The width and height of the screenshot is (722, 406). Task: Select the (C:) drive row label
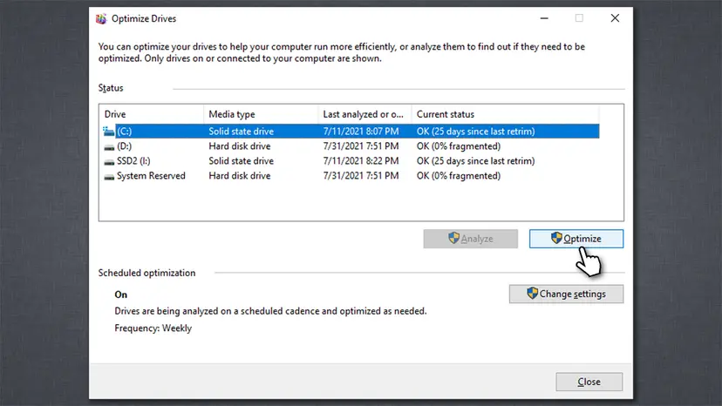[x=125, y=132]
